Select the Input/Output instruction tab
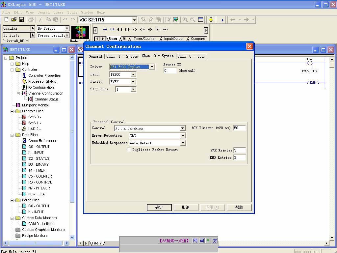The height and width of the screenshot is (253, 337). click(x=174, y=39)
